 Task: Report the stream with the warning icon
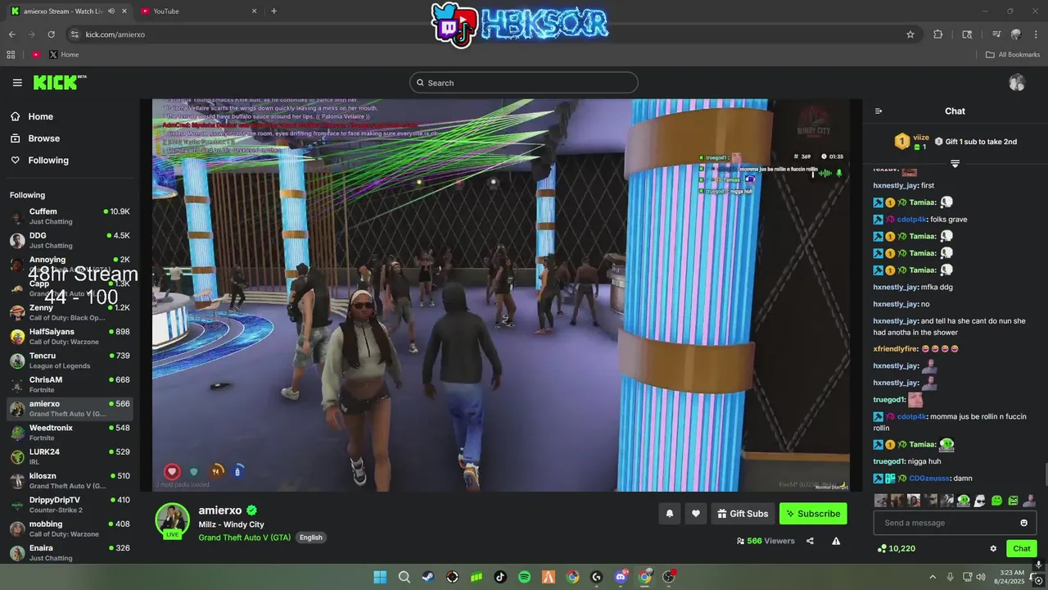pos(836,541)
